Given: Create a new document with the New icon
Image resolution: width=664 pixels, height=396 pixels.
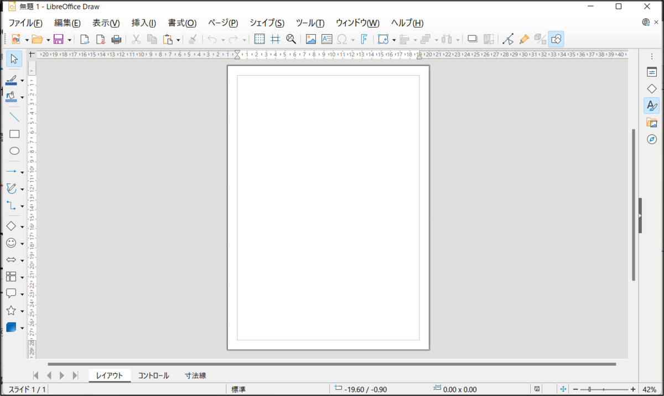Looking at the screenshot, I should pyautogui.click(x=16, y=39).
